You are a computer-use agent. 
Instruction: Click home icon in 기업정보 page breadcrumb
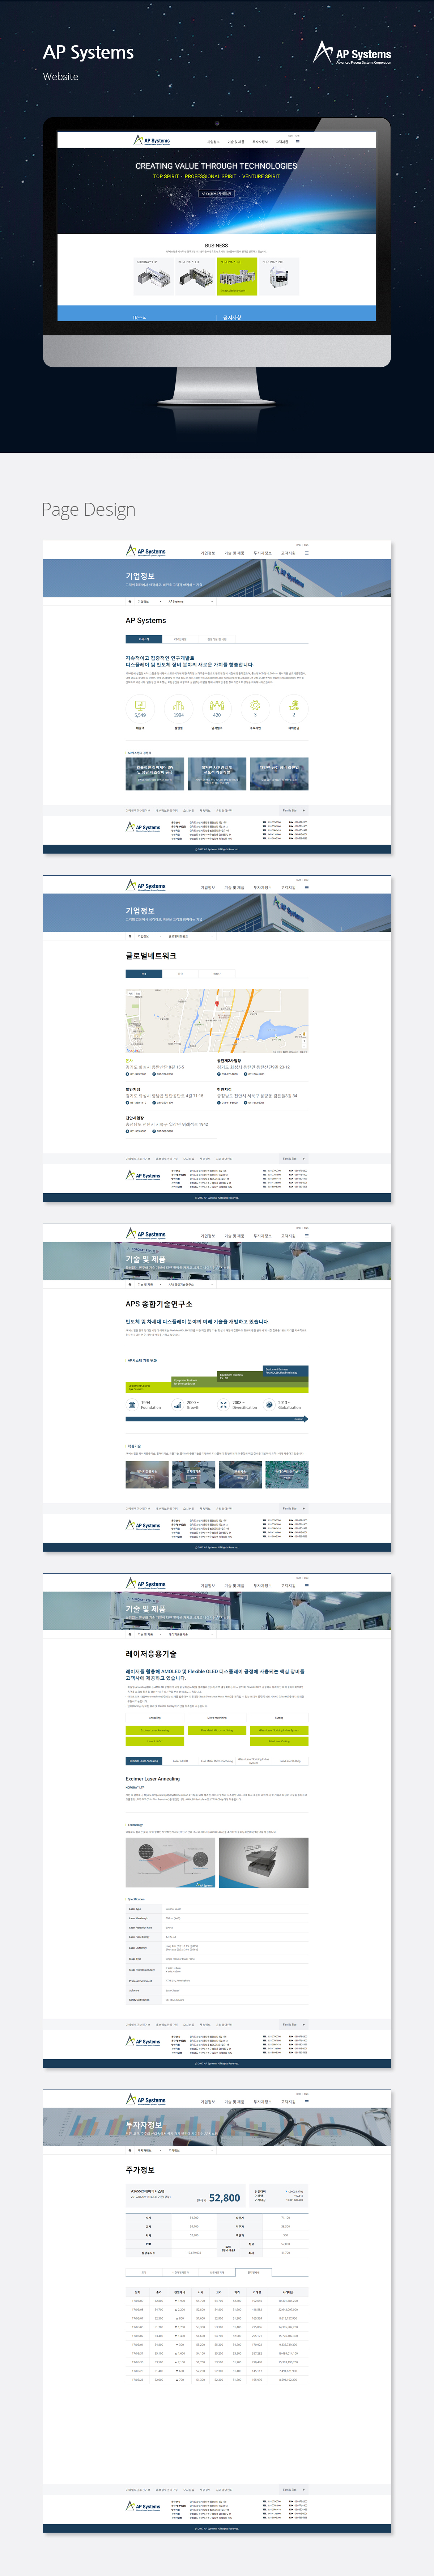pyautogui.click(x=129, y=602)
